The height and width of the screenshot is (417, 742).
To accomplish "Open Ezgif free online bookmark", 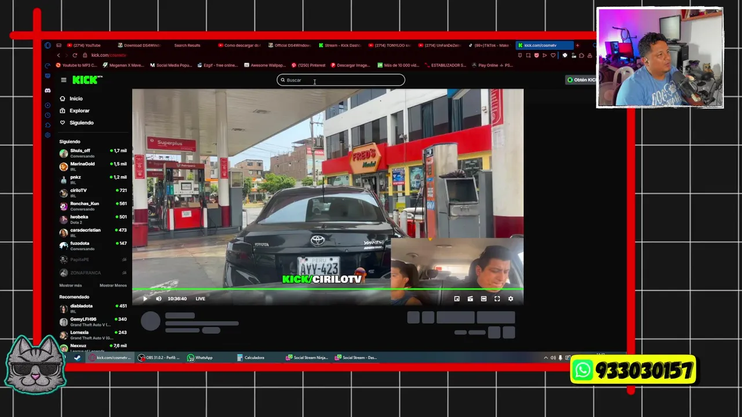I will pyautogui.click(x=217, y=65).
